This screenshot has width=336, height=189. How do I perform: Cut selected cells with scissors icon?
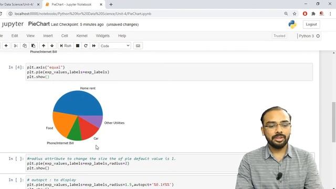point(16,46)
